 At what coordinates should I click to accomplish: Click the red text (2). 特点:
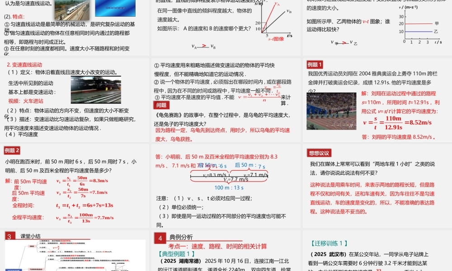[14, 16]
